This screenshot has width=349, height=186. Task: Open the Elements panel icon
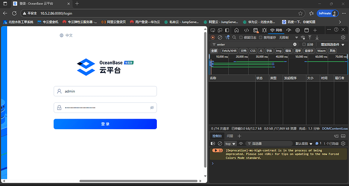point(246,30)
